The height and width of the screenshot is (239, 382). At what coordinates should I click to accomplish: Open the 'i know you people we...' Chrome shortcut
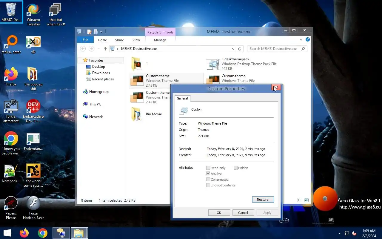click(11, 143)
